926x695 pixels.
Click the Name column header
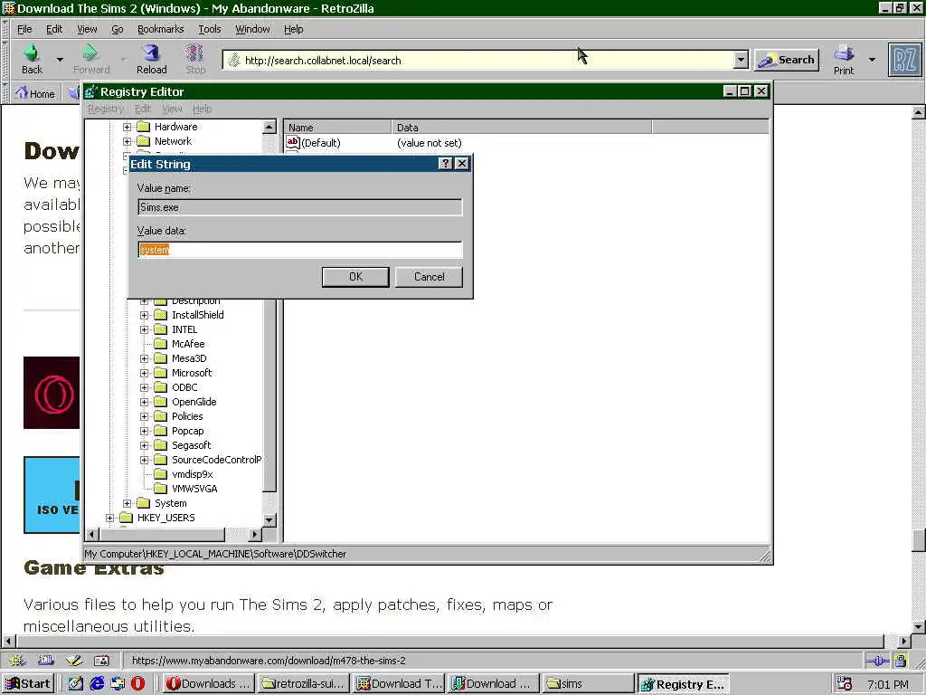pyautogui.click(x=338, y=127)
